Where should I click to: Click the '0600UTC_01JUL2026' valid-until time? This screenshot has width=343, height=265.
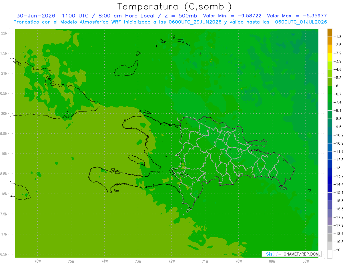pos(301,22)
